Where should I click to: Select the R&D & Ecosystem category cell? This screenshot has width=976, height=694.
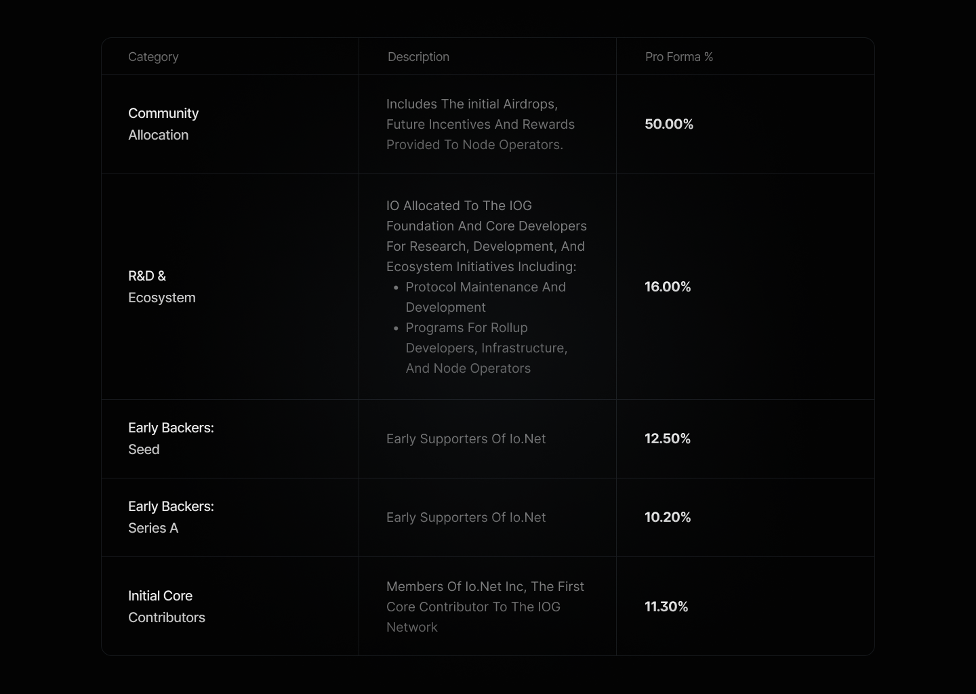click(x=161, y=287)
